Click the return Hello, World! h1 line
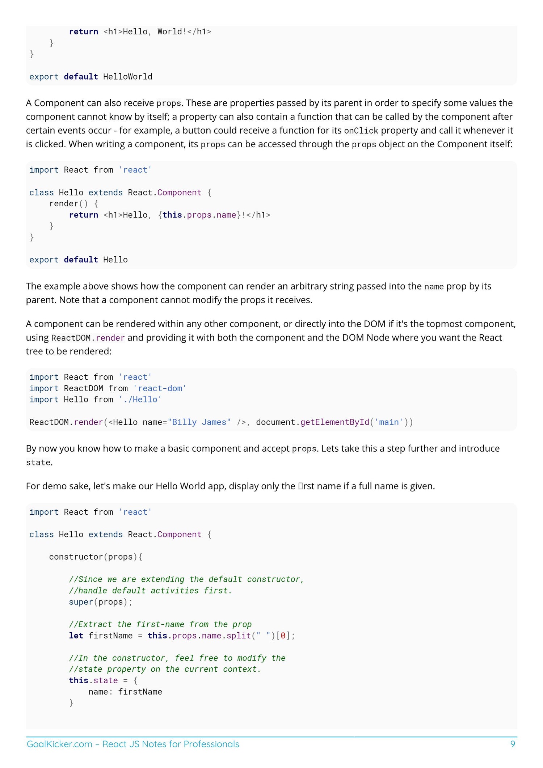This screenshot has height=768, width=543. tap(140, 32)
